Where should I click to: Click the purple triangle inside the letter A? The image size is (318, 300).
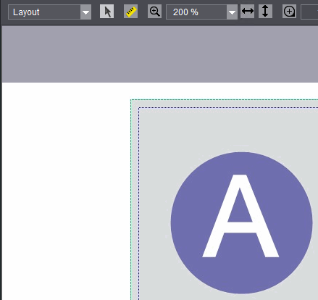[240, 209]
